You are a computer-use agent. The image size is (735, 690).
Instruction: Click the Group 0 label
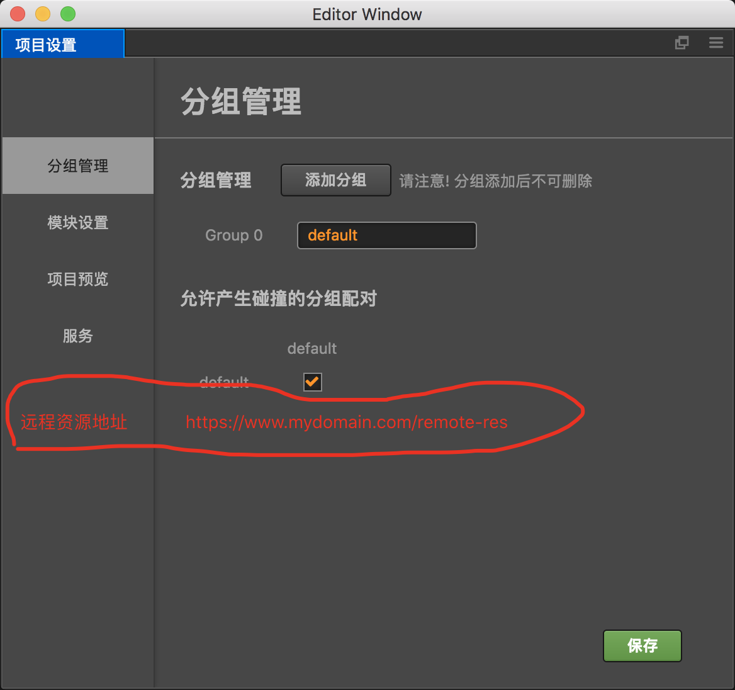pyautogui.click(x=233, y=235)
